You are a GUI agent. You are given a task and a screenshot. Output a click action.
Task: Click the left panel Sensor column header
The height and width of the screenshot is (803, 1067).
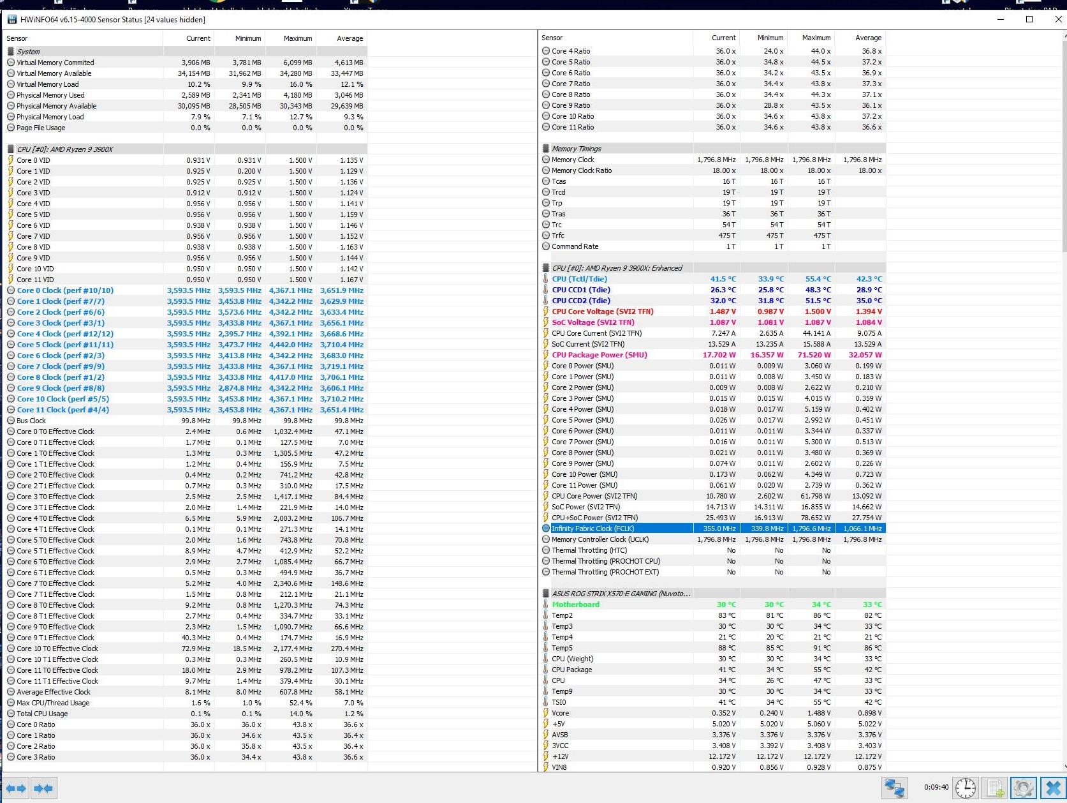click(x=83, y=38)
